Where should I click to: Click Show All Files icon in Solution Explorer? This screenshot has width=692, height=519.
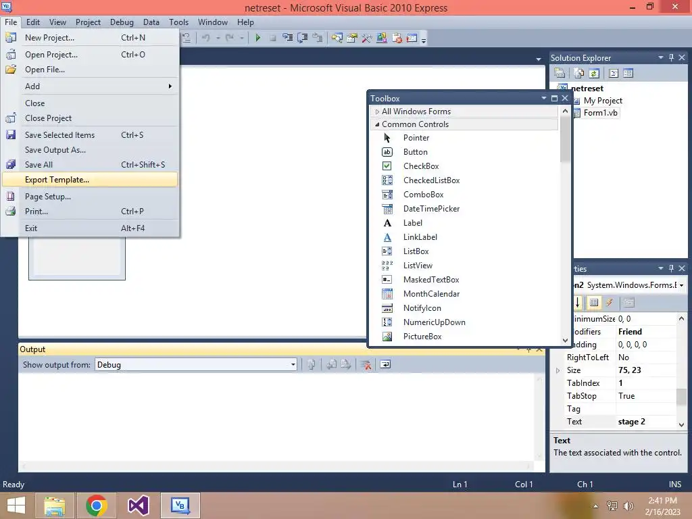pyautogui.click(x=579, y=73)
